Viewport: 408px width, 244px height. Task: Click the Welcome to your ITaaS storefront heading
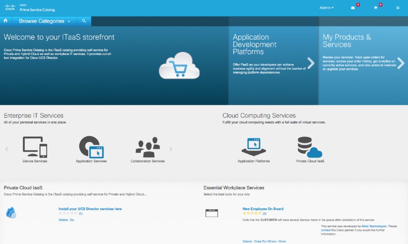click(59, 37)
